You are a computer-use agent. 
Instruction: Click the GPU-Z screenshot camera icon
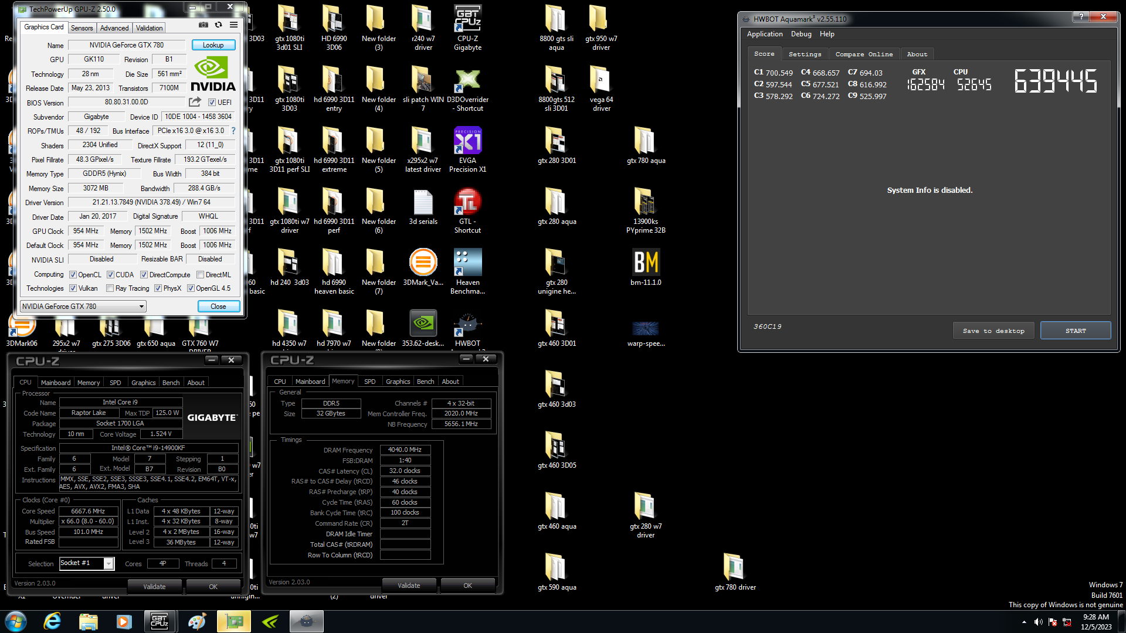pyautogui.click(x=203, y=25)
